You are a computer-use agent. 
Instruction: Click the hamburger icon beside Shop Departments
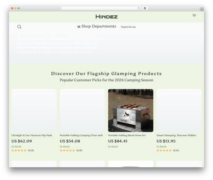(79, 27)
